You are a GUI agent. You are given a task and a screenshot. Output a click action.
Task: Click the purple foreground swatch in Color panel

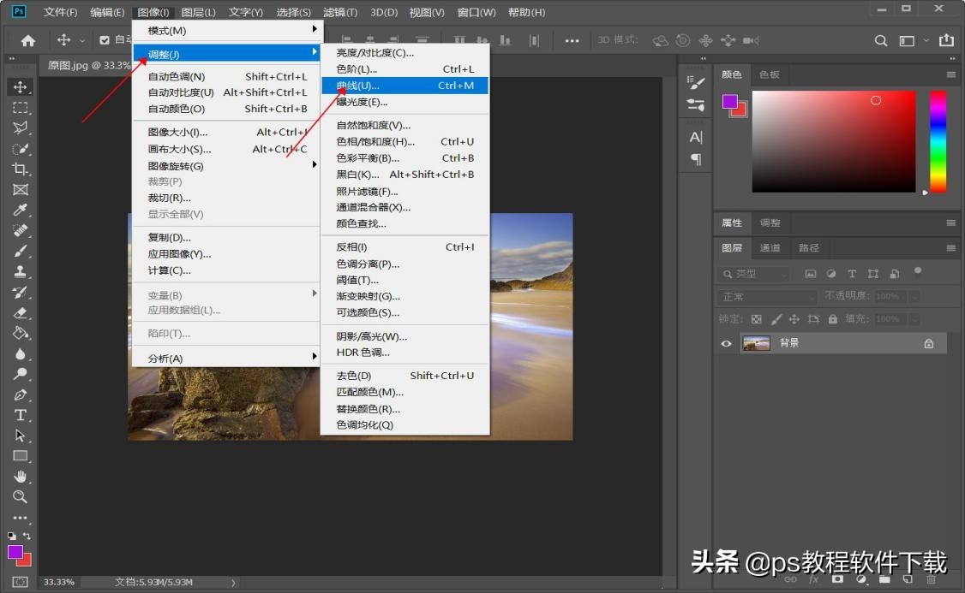[x=730, y=101]
